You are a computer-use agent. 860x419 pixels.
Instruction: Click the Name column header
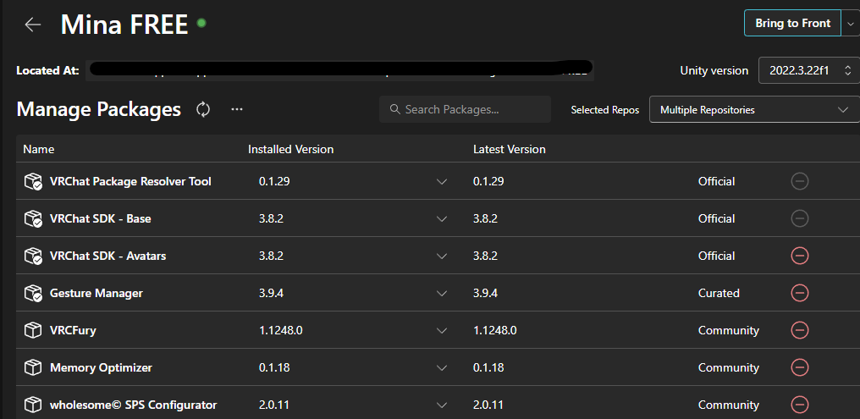39,149
